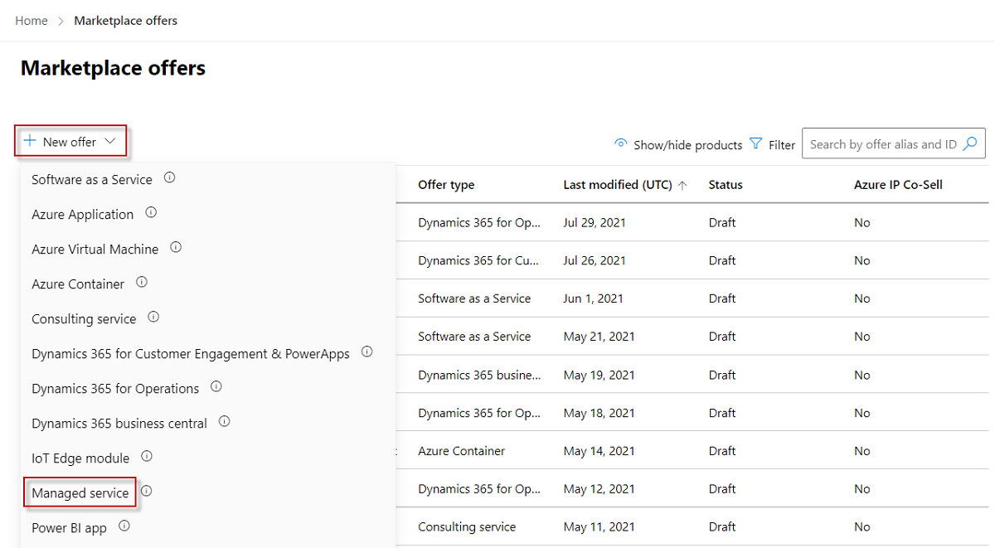
Task: Click info icon beside Azure Virtual Machine
Action: click(176, 247)
